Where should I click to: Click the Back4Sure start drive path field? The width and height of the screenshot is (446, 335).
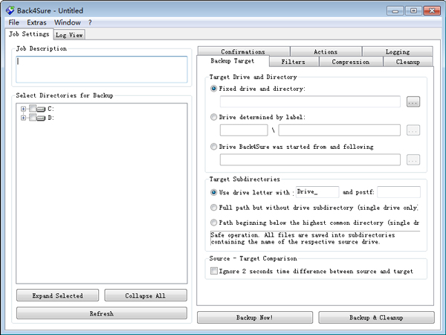click(x=310, y=160)
